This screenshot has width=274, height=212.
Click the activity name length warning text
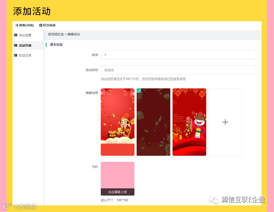pos(143,79)
